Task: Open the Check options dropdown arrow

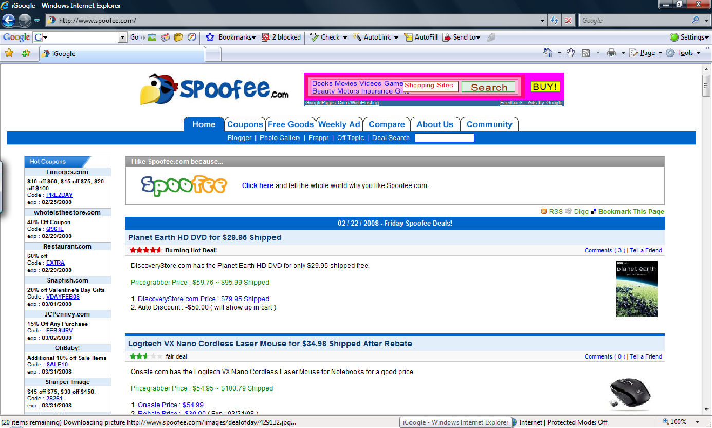Action: pos(345,38)
